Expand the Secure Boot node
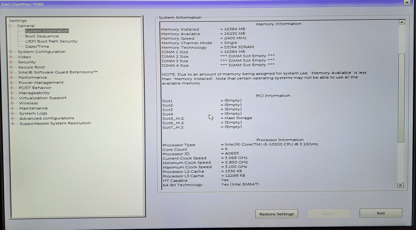Viewport: 416px width, 230px height. [x=11, y=67]
